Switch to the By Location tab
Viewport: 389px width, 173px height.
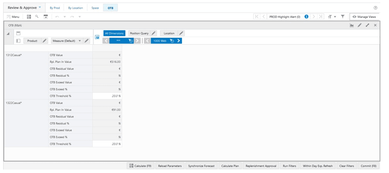75,8
